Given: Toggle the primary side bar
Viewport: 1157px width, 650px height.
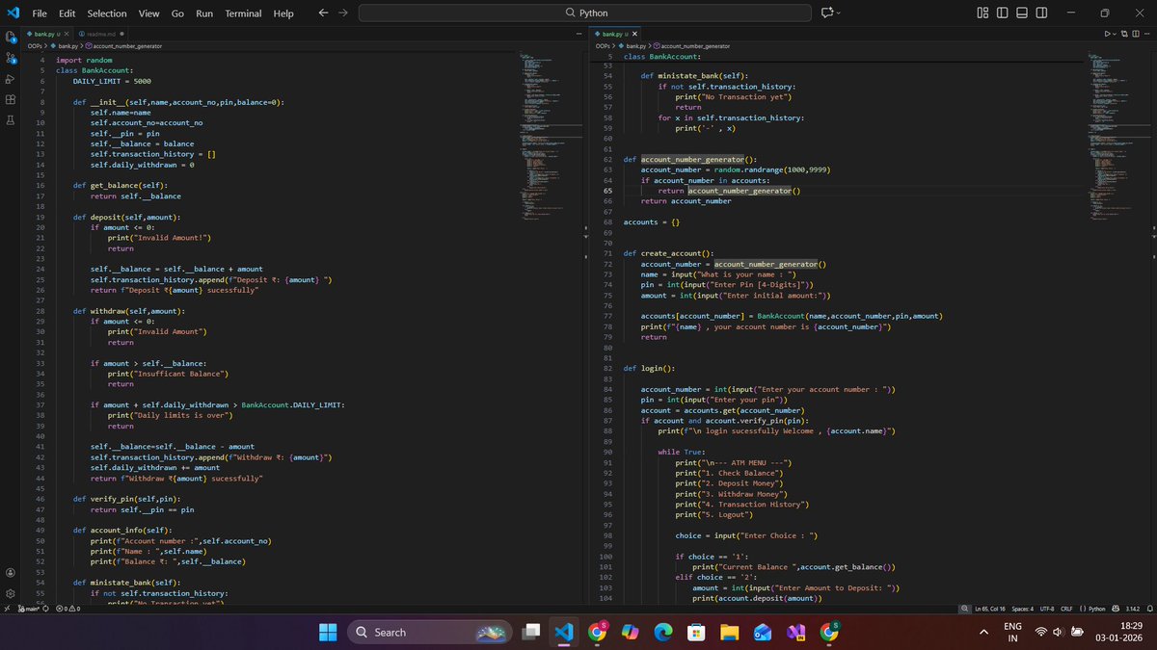Looking at the screenshot, I should tap(1002, 13).
